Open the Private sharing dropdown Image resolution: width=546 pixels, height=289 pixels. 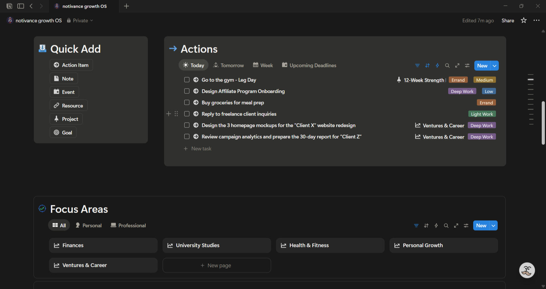(80, 20)
